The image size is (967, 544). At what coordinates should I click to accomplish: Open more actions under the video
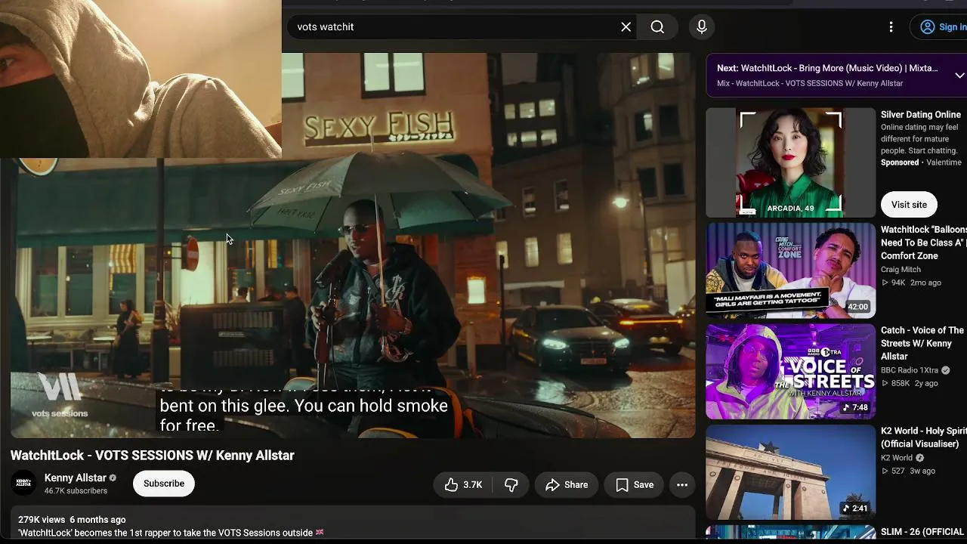[x=682, y=485]
